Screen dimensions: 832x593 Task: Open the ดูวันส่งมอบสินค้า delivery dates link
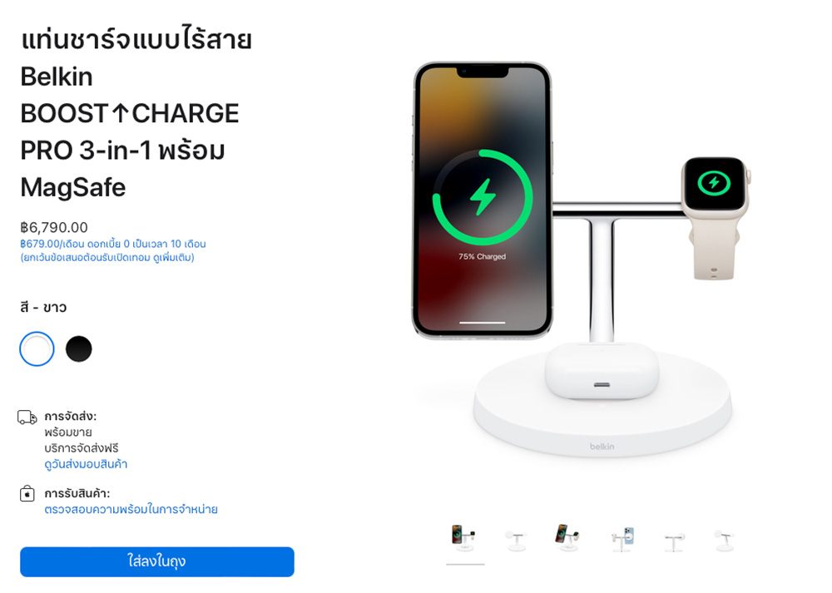[86, 464]
